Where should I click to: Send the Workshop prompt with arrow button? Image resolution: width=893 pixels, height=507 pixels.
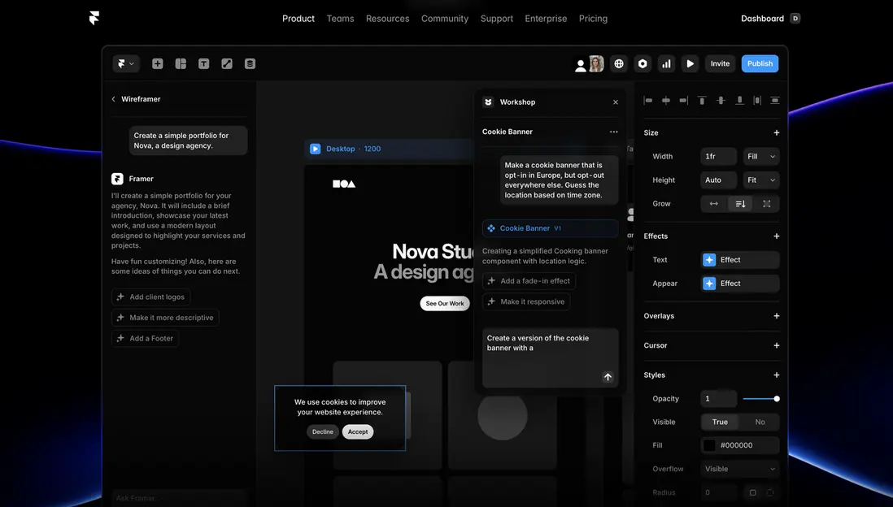point(608,377)
